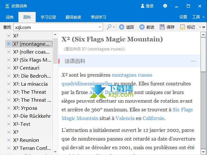This screenshot has height=155, width=207.
Task: Click wiki icon beside X²: Угроза
Action: coord(9,108)
